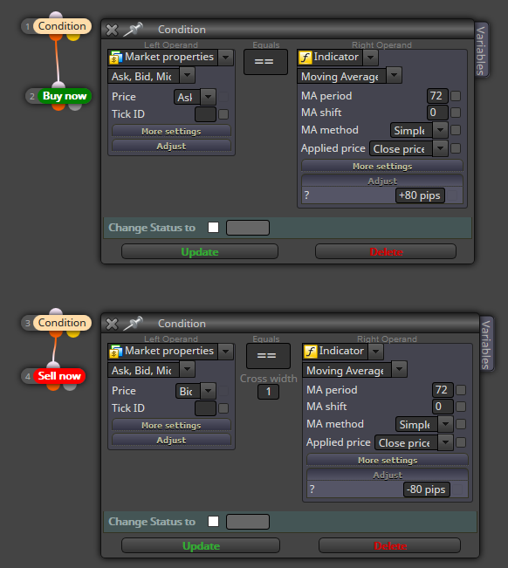Open Market properties dropdown in upper panel

tap(226, 58)
